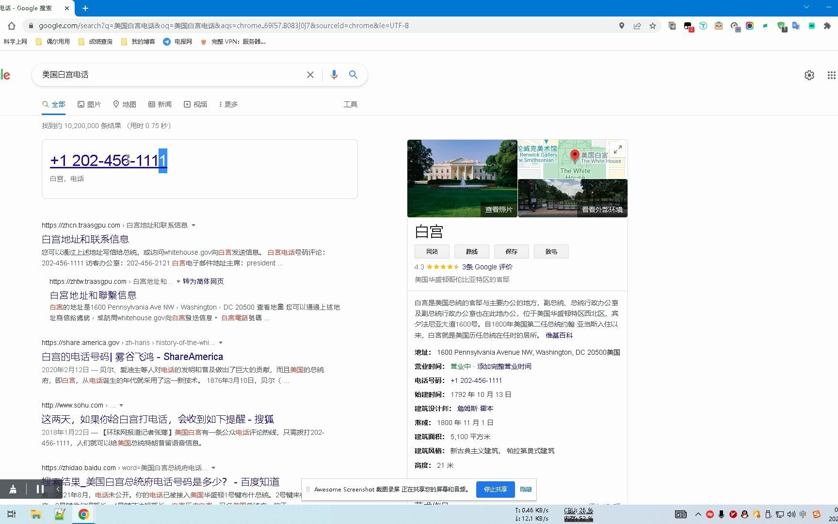Viewport: 838px width, 524px height.
Task: Bookmark this page with the star icon
Action: click(653, 26)
